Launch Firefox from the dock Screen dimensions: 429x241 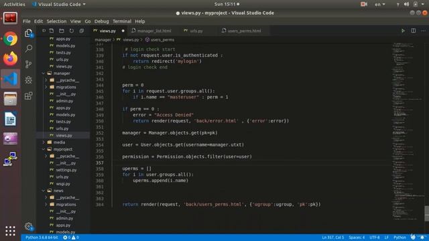(11, 59)
